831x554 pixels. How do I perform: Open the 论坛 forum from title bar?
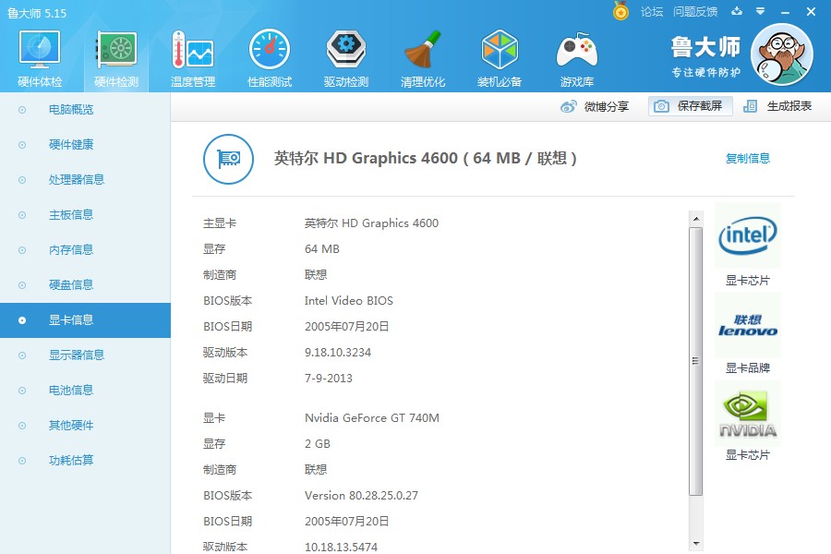pos(654,12)
